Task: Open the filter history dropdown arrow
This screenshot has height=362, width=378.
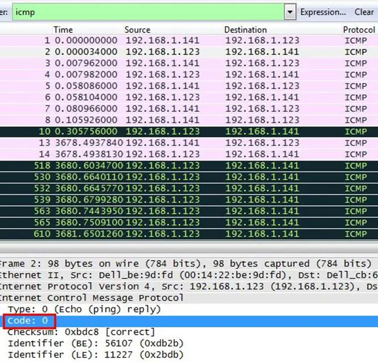Action: (290, 12)
